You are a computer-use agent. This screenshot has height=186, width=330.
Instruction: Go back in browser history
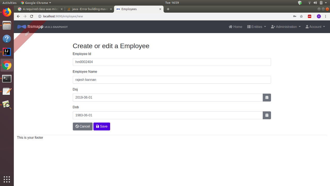[x=18, y=16]
